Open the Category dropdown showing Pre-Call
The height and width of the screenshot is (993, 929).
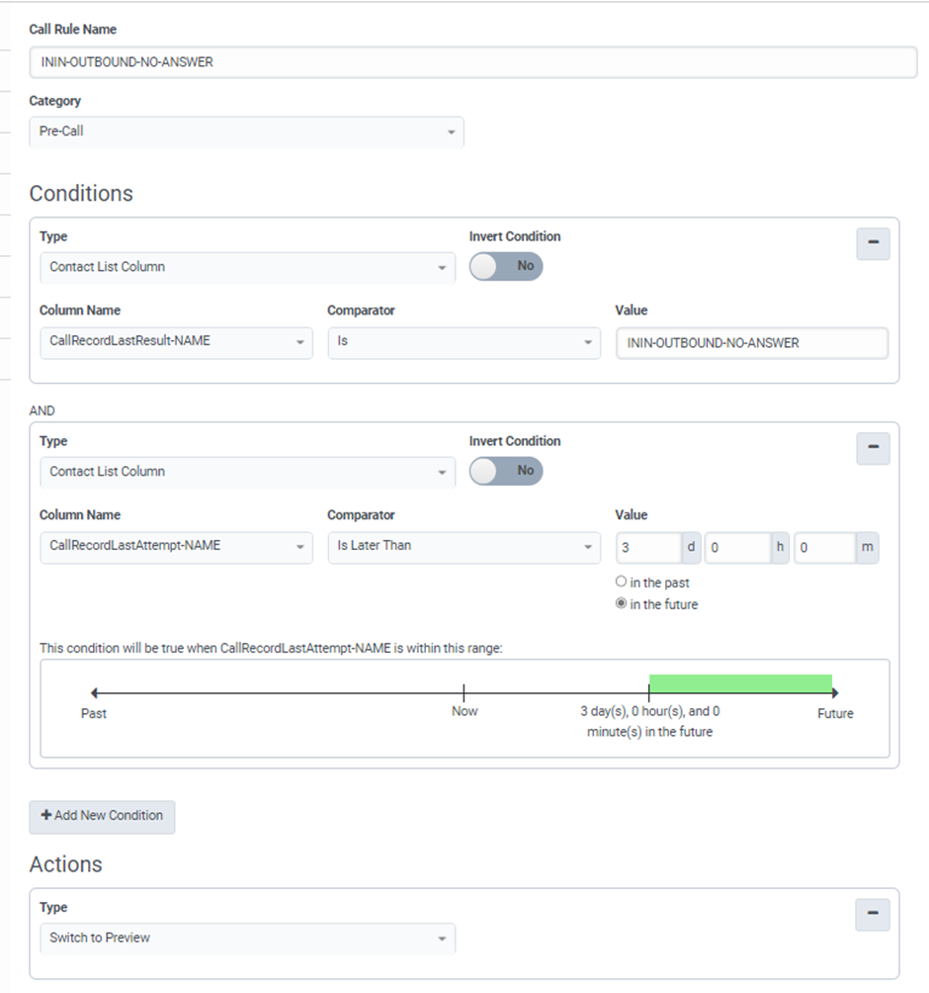(x=246, y=131)
